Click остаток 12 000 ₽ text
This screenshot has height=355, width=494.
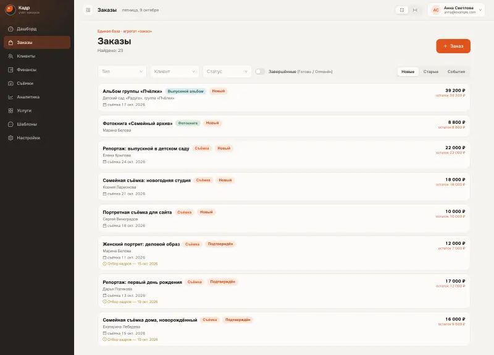point(451,286)
